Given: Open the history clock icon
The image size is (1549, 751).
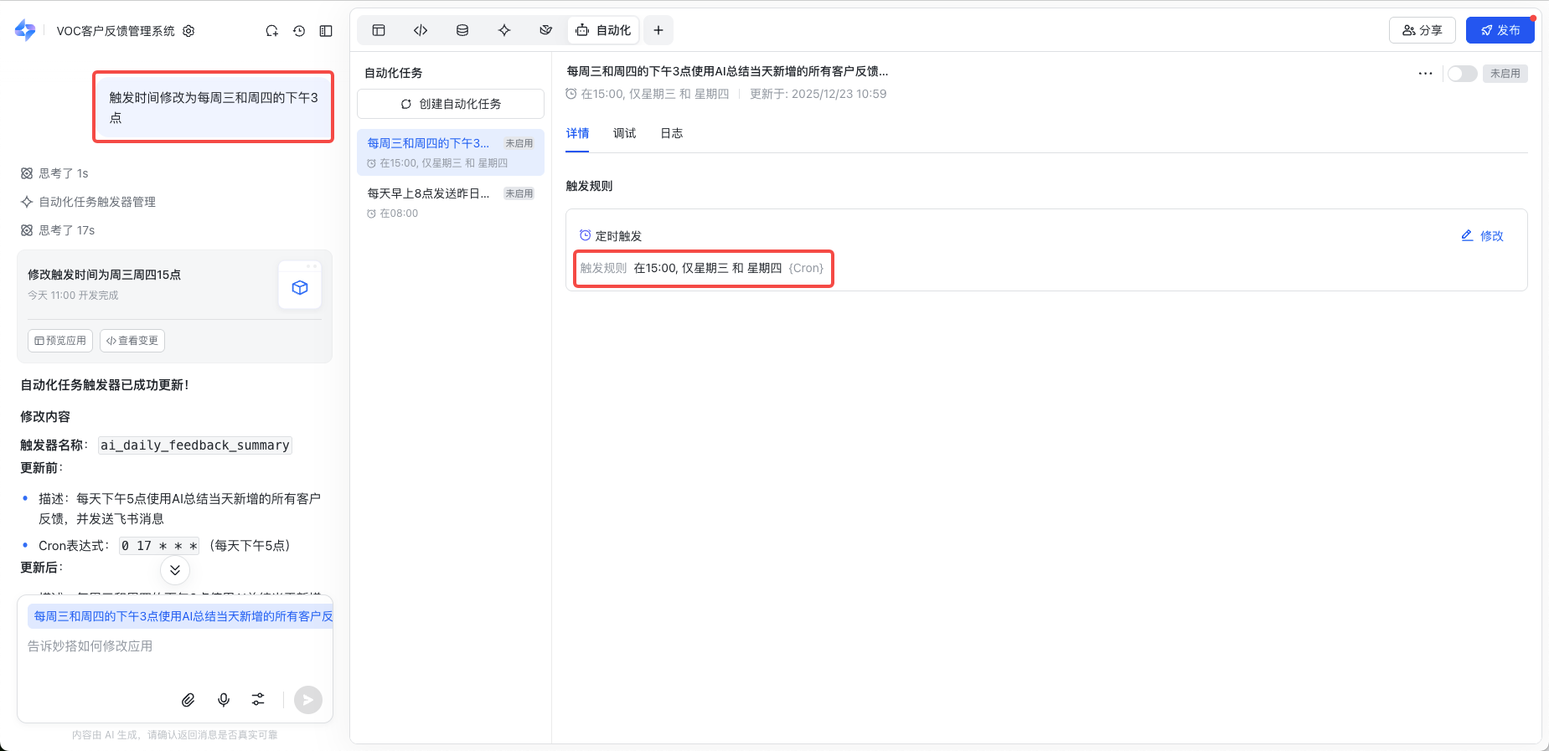Looking at the screenshot, I should click(x=299, y=31).
